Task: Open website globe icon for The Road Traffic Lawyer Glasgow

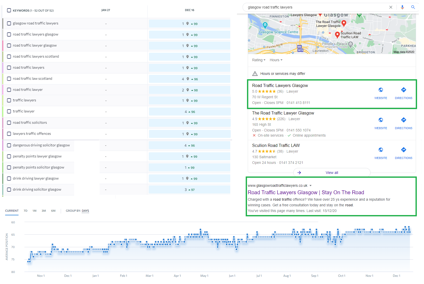Action: (381, 120)
